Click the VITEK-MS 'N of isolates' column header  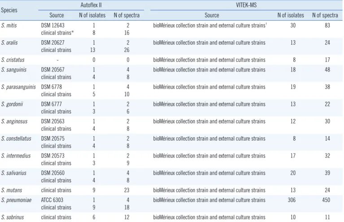tap(291, 15)
